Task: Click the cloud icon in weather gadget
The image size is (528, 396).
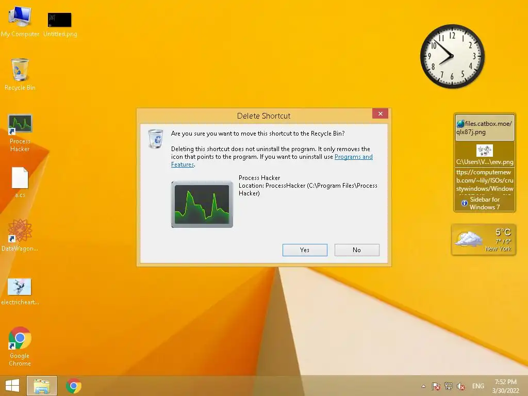Action: [468, 239]
